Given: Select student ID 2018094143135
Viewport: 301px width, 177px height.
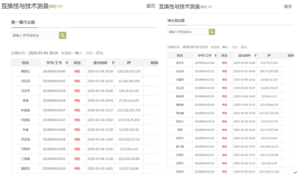Looking at the screenshot, I should tap(205, 96).
